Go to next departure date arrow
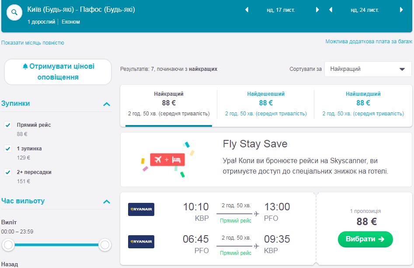The image size is (414, 268). click(318, 10)
